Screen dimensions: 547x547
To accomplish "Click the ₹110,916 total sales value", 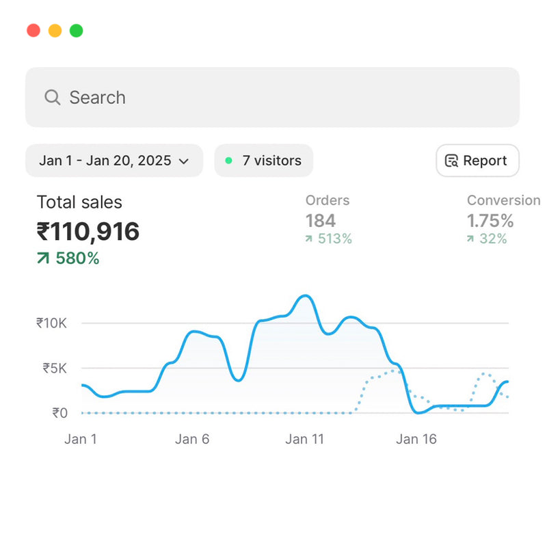I will pos(88,232).
